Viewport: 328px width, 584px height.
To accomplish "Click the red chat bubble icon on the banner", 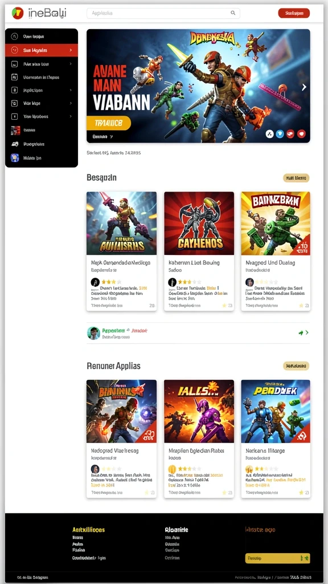I will coord(291,134).
